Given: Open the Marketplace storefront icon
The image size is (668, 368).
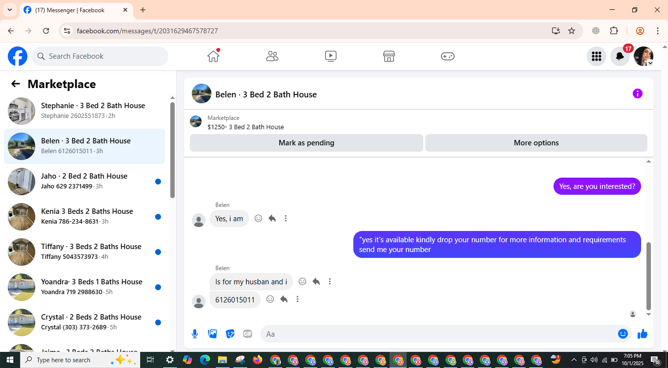Looking at the screenshot, I should coord(389,56).
